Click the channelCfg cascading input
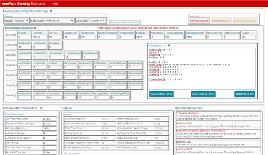The height and width of the screenshot is (155, 268). 55,47
